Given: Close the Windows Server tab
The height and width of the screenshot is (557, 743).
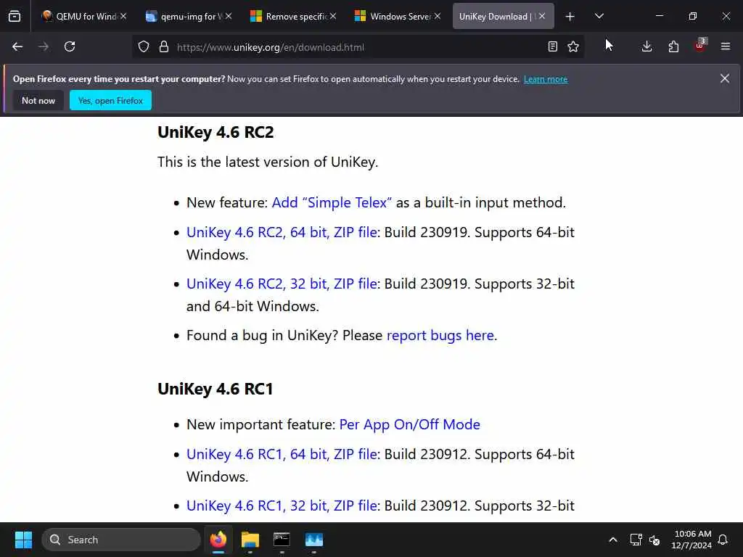Looking at the screenshot, I should [438, 16].
